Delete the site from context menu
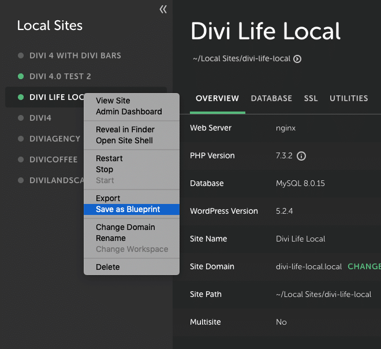This screenshot has width=381, height=349. 108,267
